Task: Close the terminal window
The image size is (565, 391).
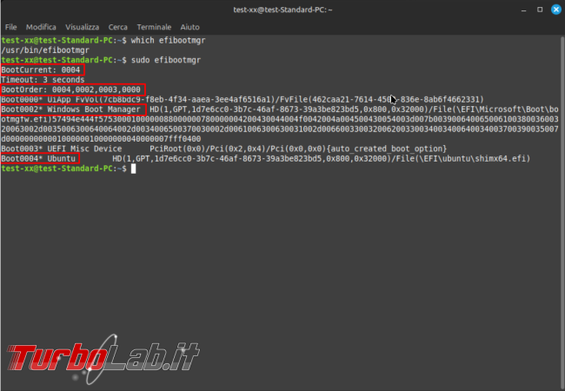Action: (556, 10)
